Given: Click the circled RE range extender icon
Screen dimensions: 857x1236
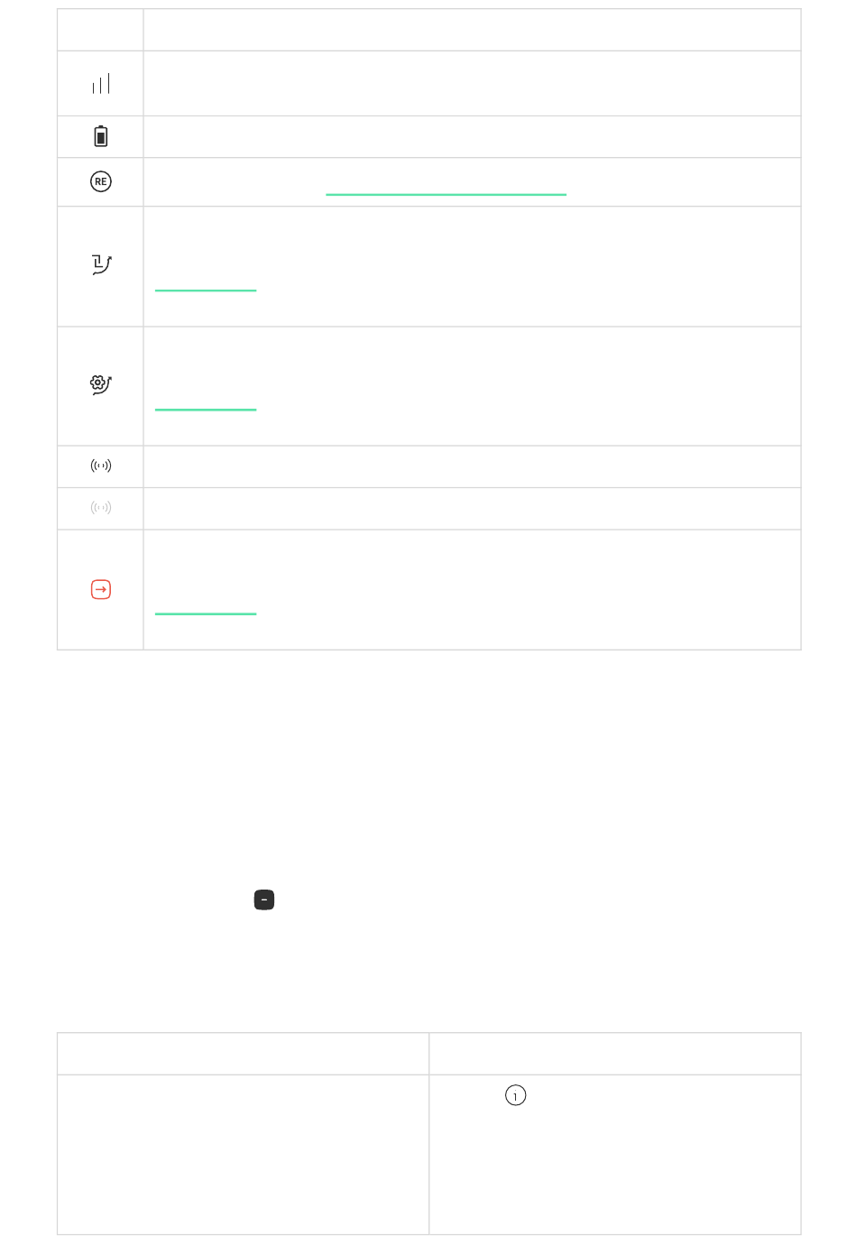Looking at the screenshot, I should click(x=101, y=181).
